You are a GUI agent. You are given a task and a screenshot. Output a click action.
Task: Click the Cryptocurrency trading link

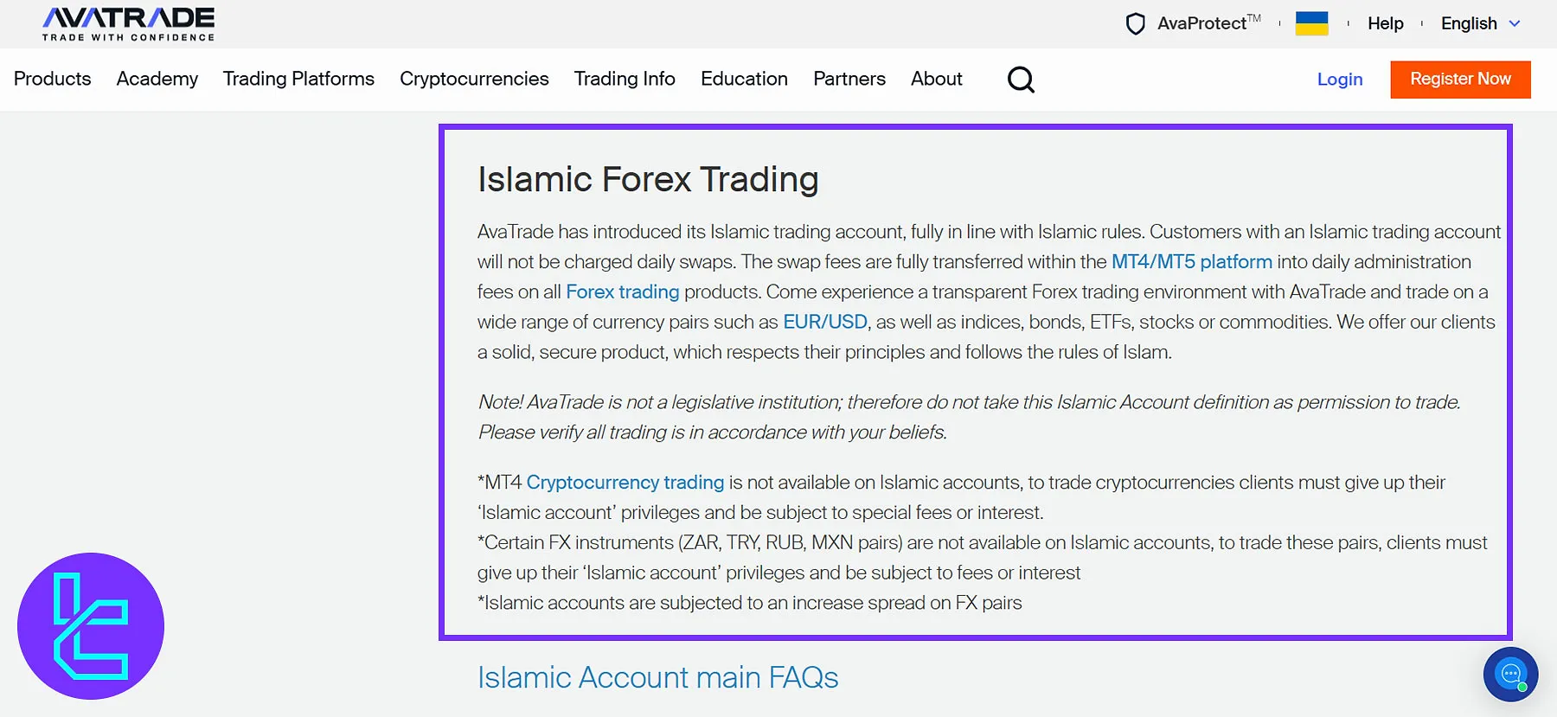click(625, 482)
